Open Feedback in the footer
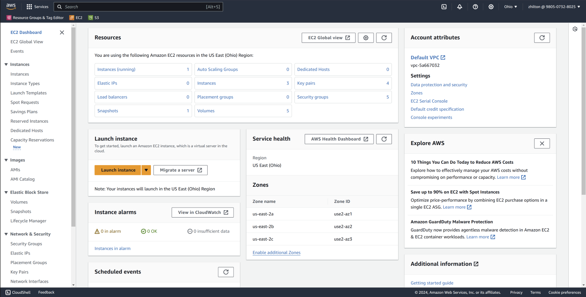This screenshot has height=297, width=586. click(x=46, y=292)
